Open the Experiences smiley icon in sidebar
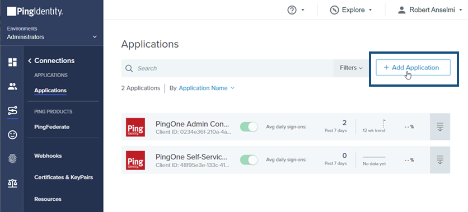Screen dimensions: 468x212 click(x=12, y=135)
